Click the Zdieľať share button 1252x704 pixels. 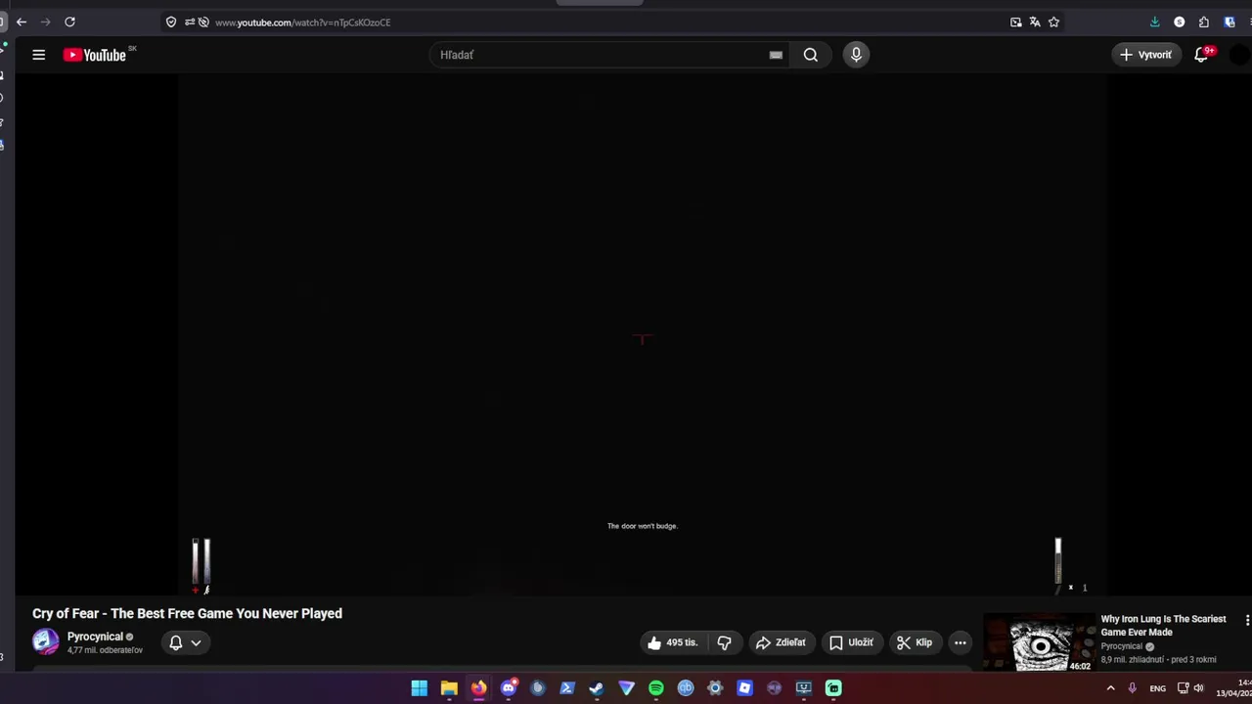point(781,642)
